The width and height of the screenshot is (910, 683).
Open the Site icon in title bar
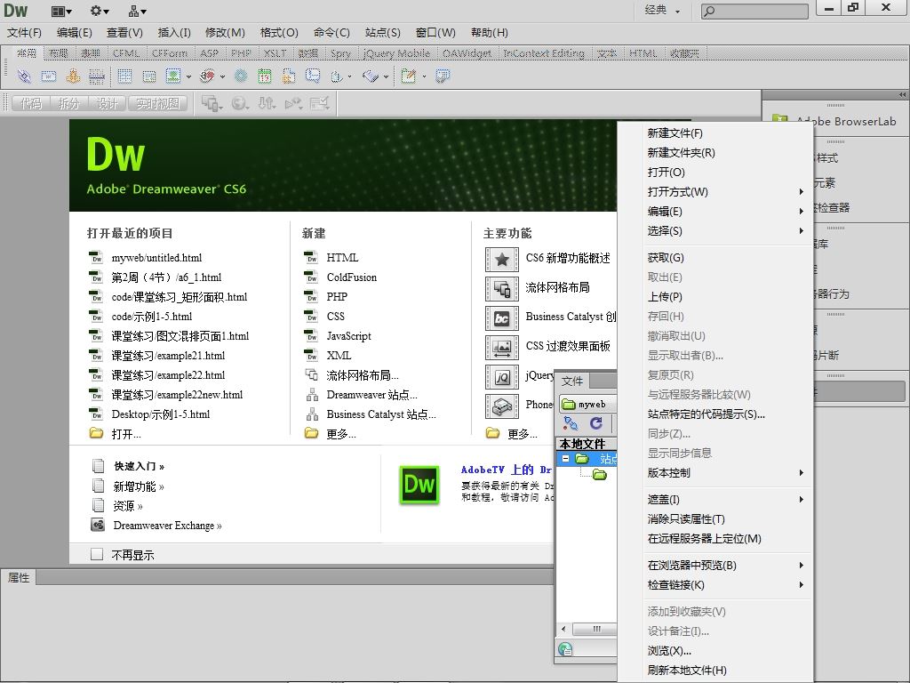(x=138, y=11)
